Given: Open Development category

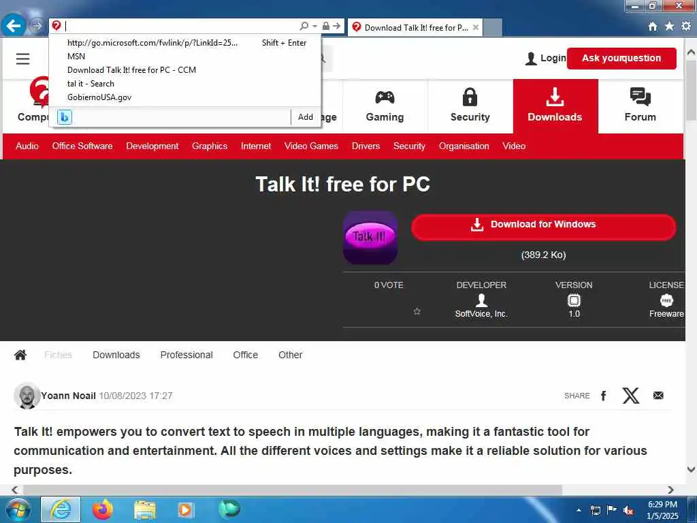Looking at the screenshot, I should 152,146.
